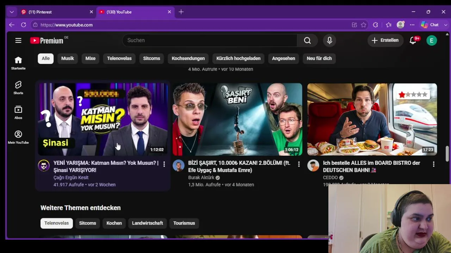Select the Kürzlich hochgeladen filter chip
The image size is (451, 253).
tap(239, 58)
